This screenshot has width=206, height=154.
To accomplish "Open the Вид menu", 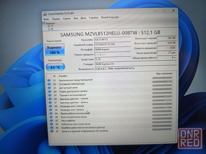I will tap(76, 18).
